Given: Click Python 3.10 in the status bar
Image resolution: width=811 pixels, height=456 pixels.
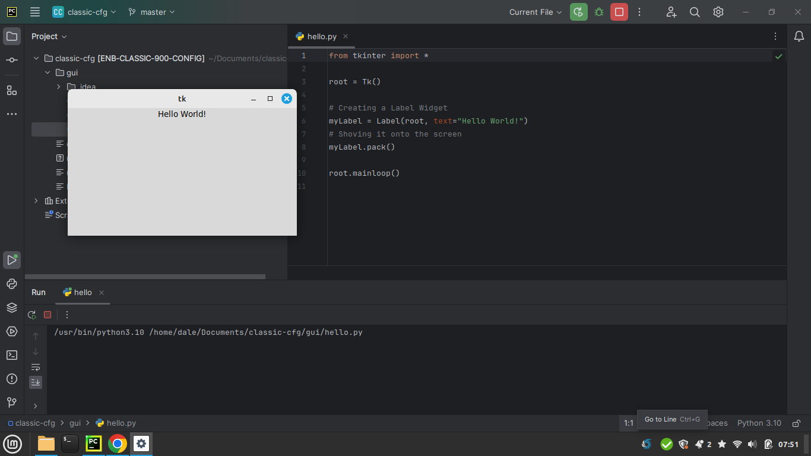Looking at the screenshot, I should [759, 423].
